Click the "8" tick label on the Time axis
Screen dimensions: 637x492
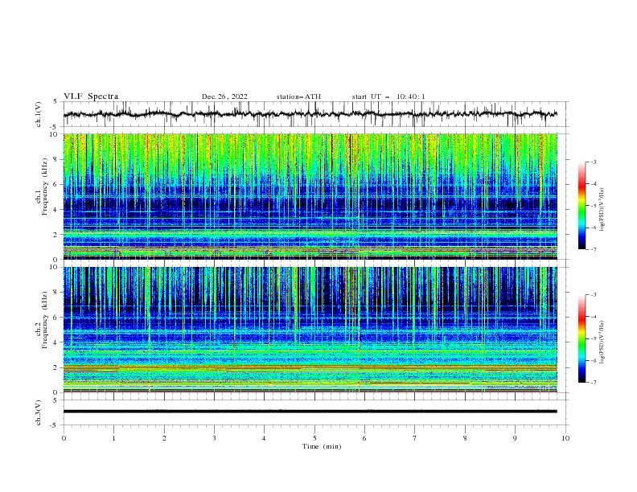pyautogui.click(x=465, y=438)
